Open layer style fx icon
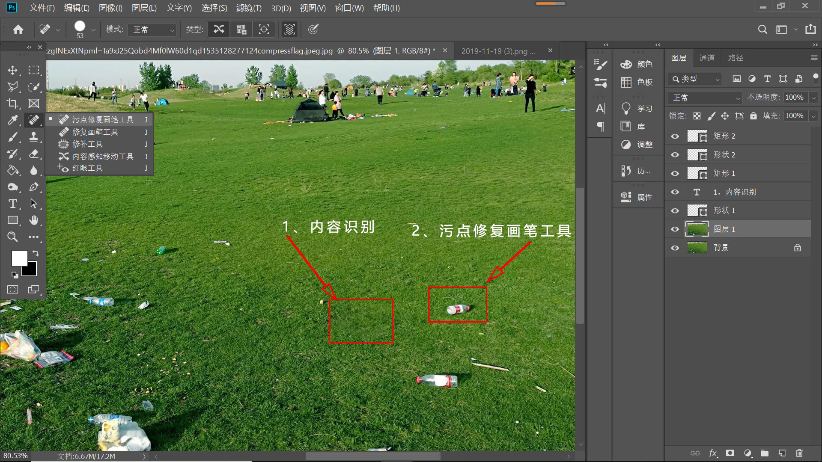822x462 pixels. (x=713, y=453)
